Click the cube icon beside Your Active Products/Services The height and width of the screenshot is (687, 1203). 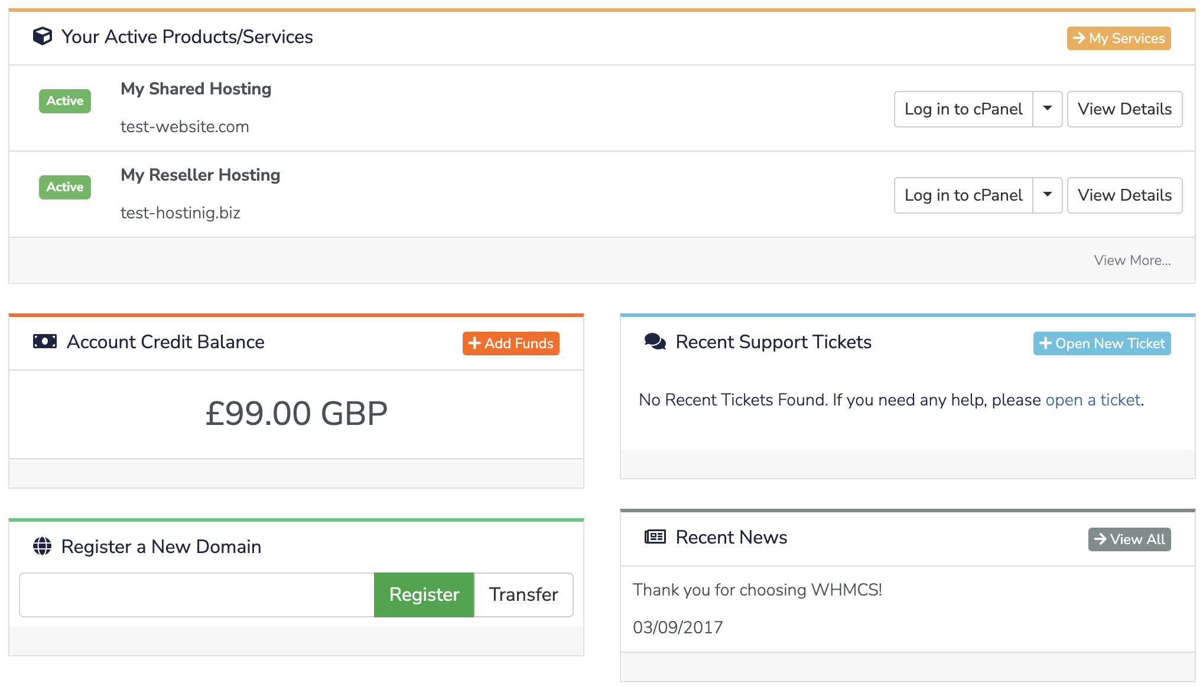click(43, 37)
